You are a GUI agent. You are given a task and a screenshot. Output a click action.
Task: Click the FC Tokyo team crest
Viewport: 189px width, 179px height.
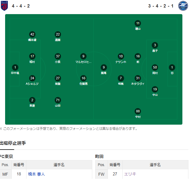pos(4,6)
